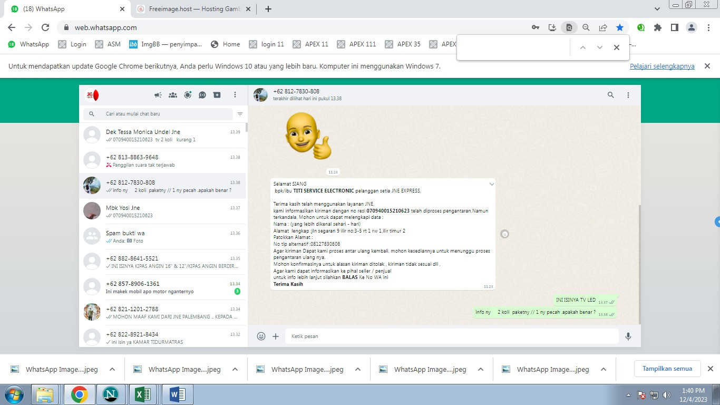720x405 pixels.
Task: Open the APEX 35 bookmark
Action: pyautogui.click(x=403, y=44)
